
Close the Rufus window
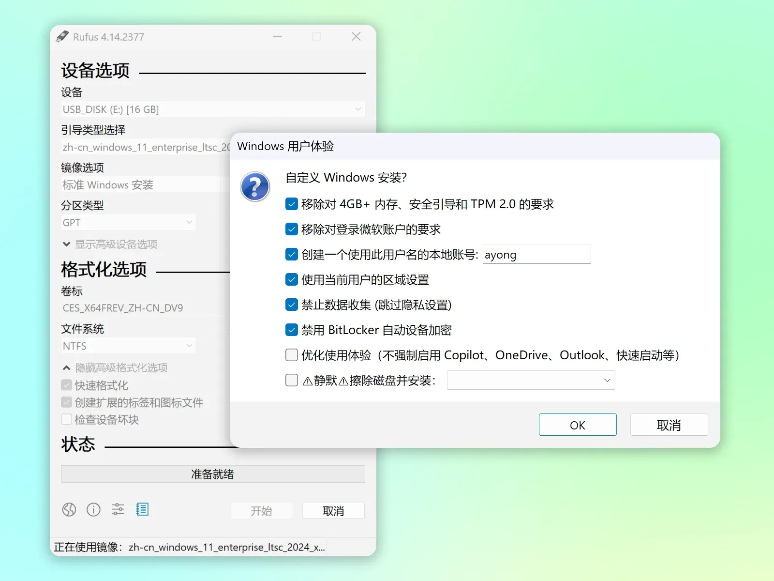coord(356,37)
